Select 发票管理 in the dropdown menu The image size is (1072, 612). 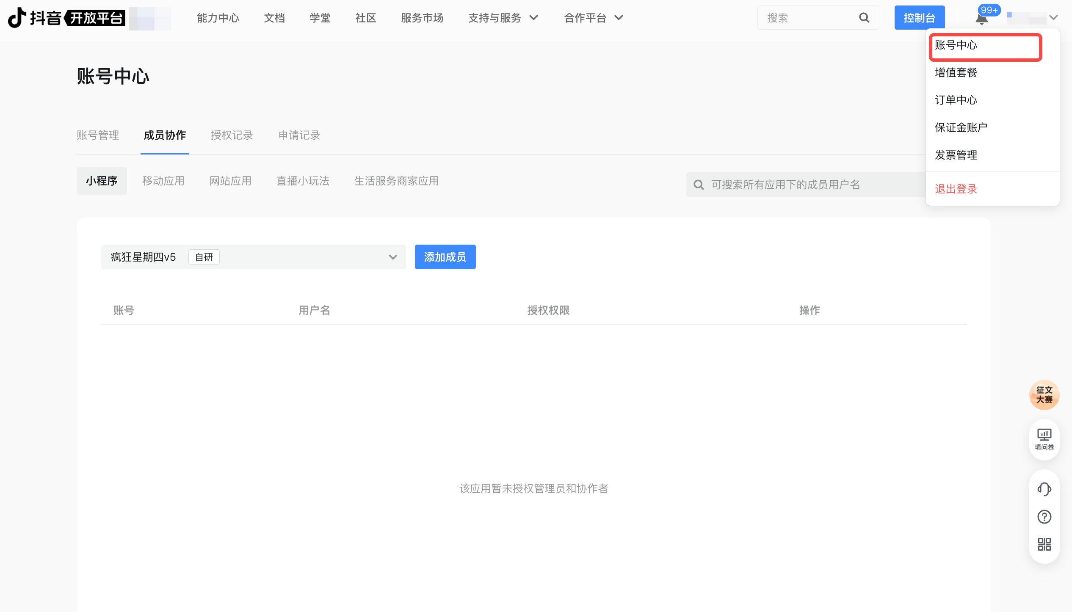pos(956,155)
